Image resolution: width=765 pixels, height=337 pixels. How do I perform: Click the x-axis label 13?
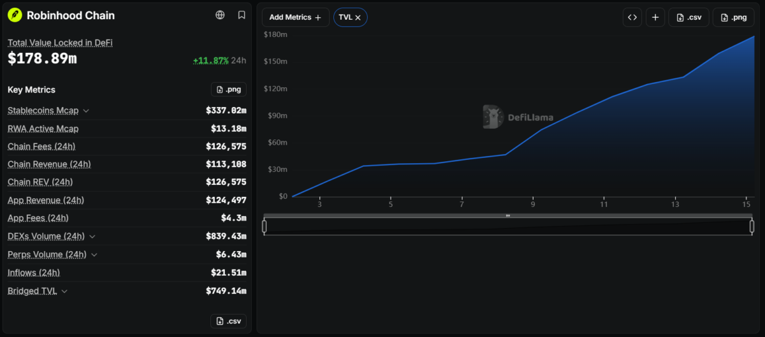pos(675,204)
